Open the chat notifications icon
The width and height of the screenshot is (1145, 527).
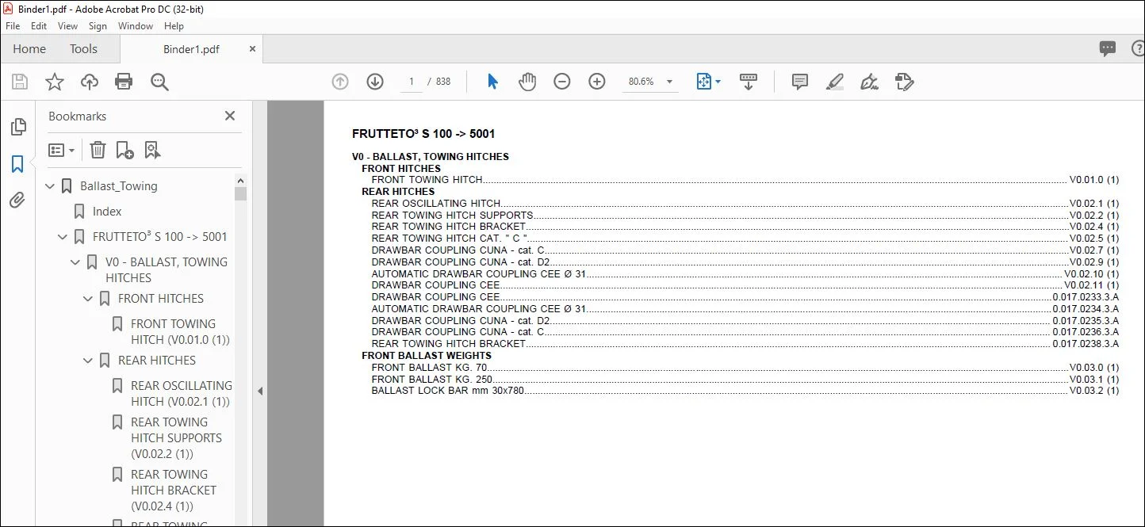[x=1108, y=49]
